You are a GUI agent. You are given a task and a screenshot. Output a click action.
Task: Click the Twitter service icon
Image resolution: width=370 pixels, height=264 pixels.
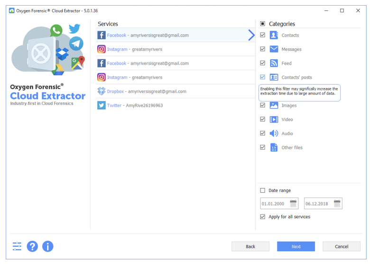point(102,105)
